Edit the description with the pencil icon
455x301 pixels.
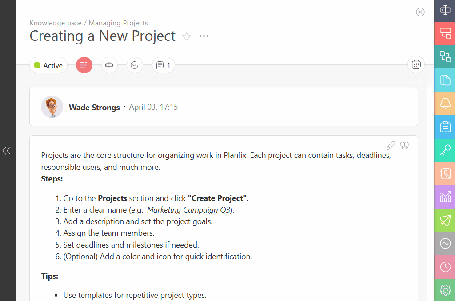click(x=391, y=145)
